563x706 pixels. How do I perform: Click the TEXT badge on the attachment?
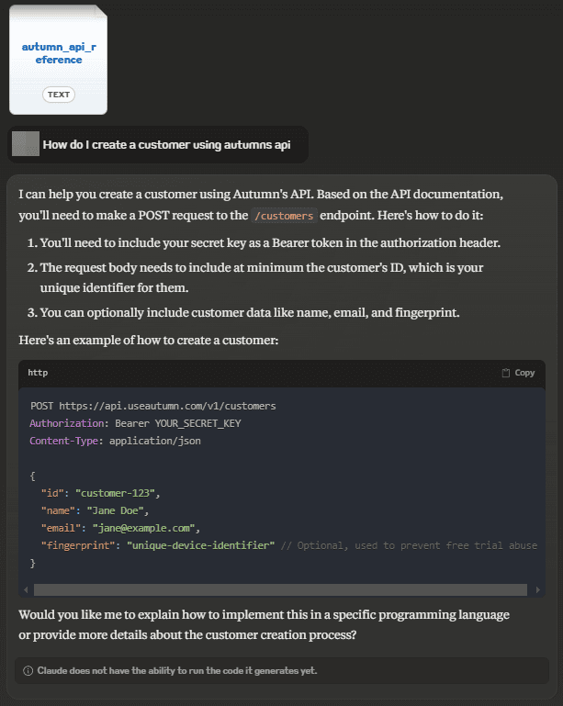[x=59, y=95]
